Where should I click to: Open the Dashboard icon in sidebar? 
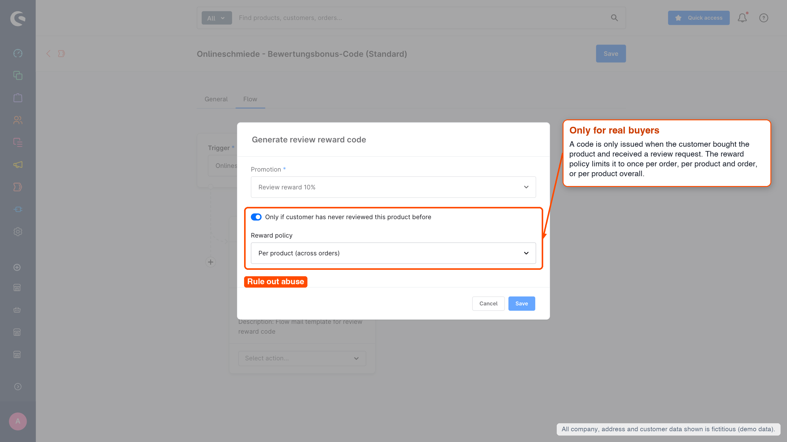[18, 53]
